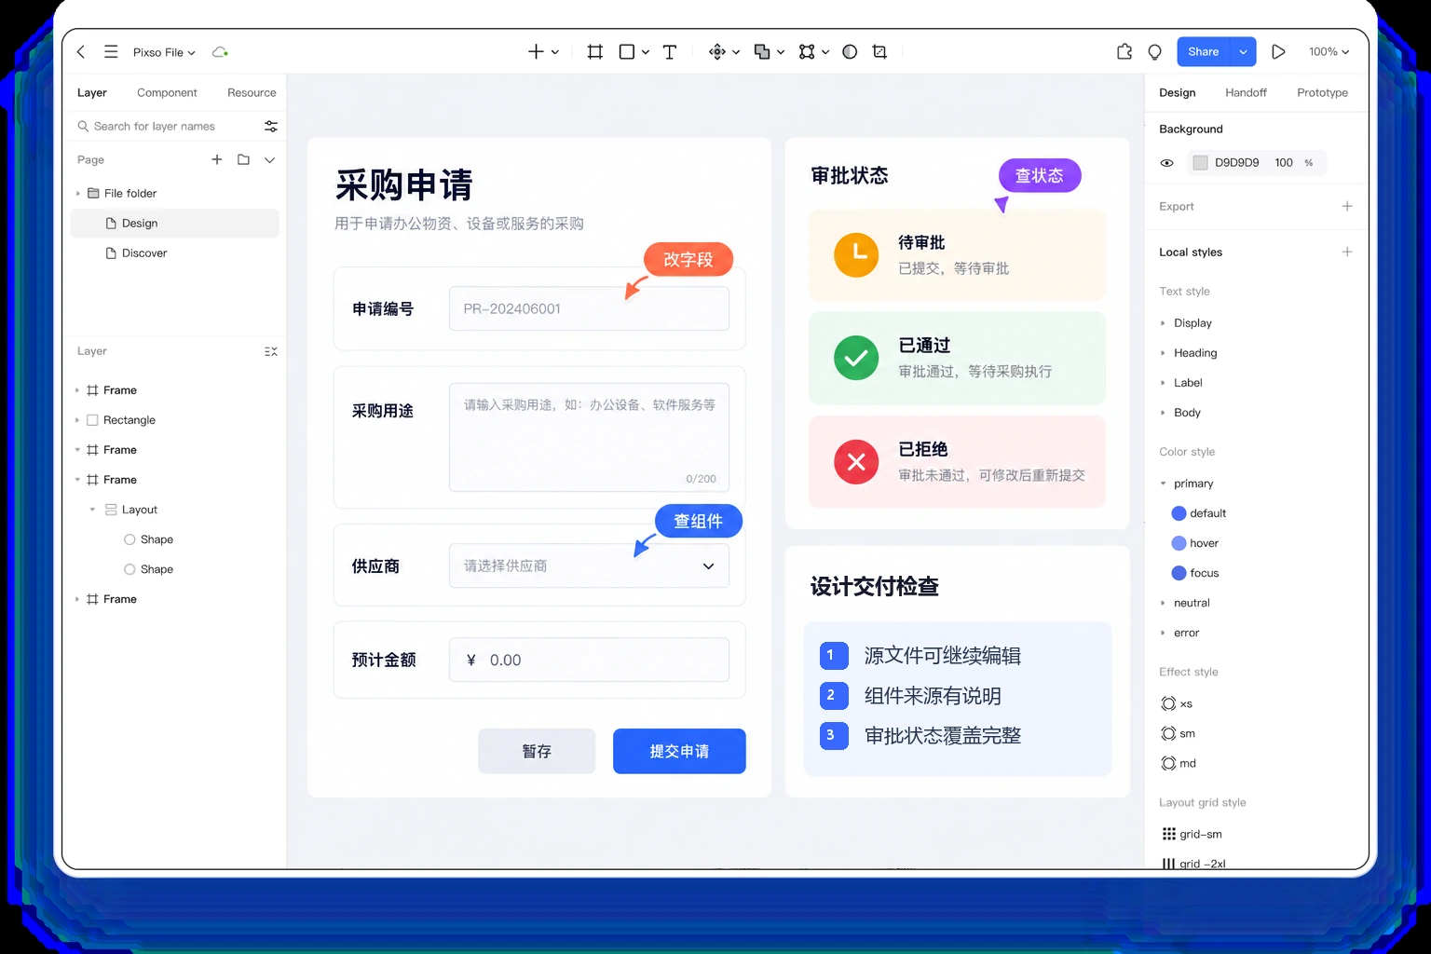Collapse the primary color style group
This screenshot has width=1431, height=954.
coord(1163,484)
